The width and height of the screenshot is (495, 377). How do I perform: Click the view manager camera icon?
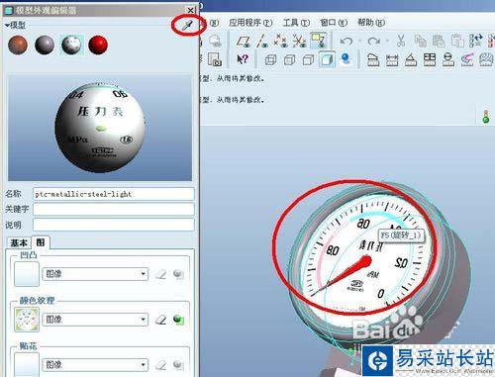pos(215,59)
